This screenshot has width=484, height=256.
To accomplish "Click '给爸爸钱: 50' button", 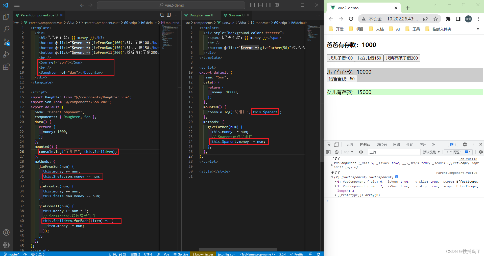I will [342, 79].
